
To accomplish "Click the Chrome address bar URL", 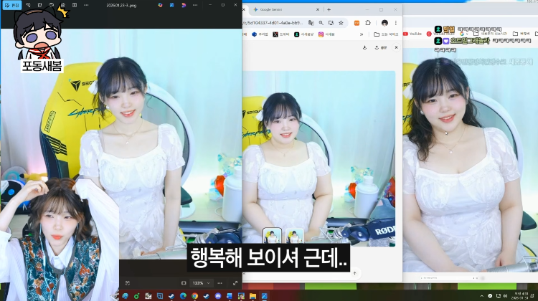I will coord(273,23).
